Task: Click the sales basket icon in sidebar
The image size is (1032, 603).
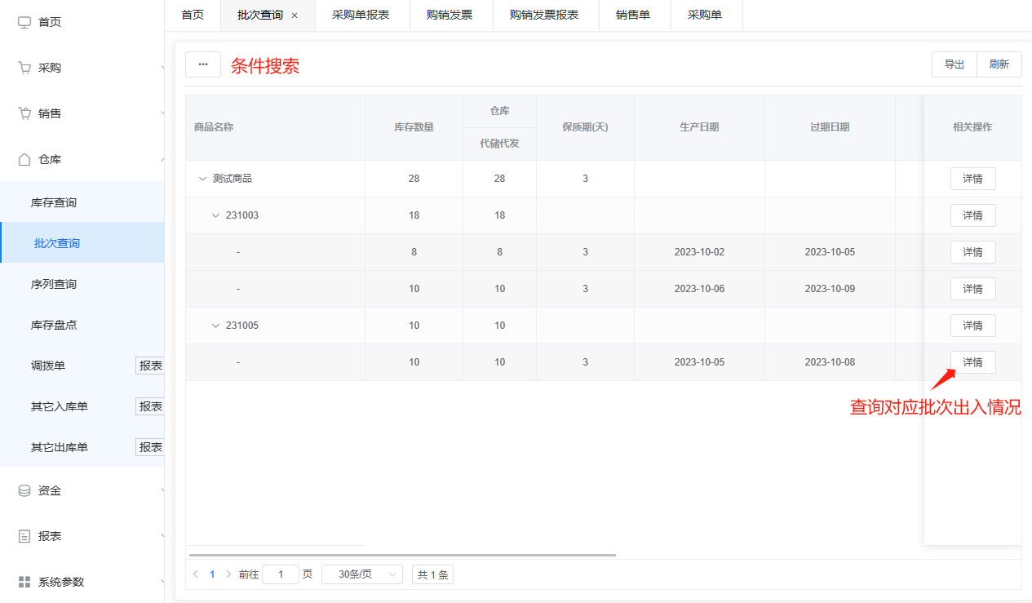Action: point(24,113)
